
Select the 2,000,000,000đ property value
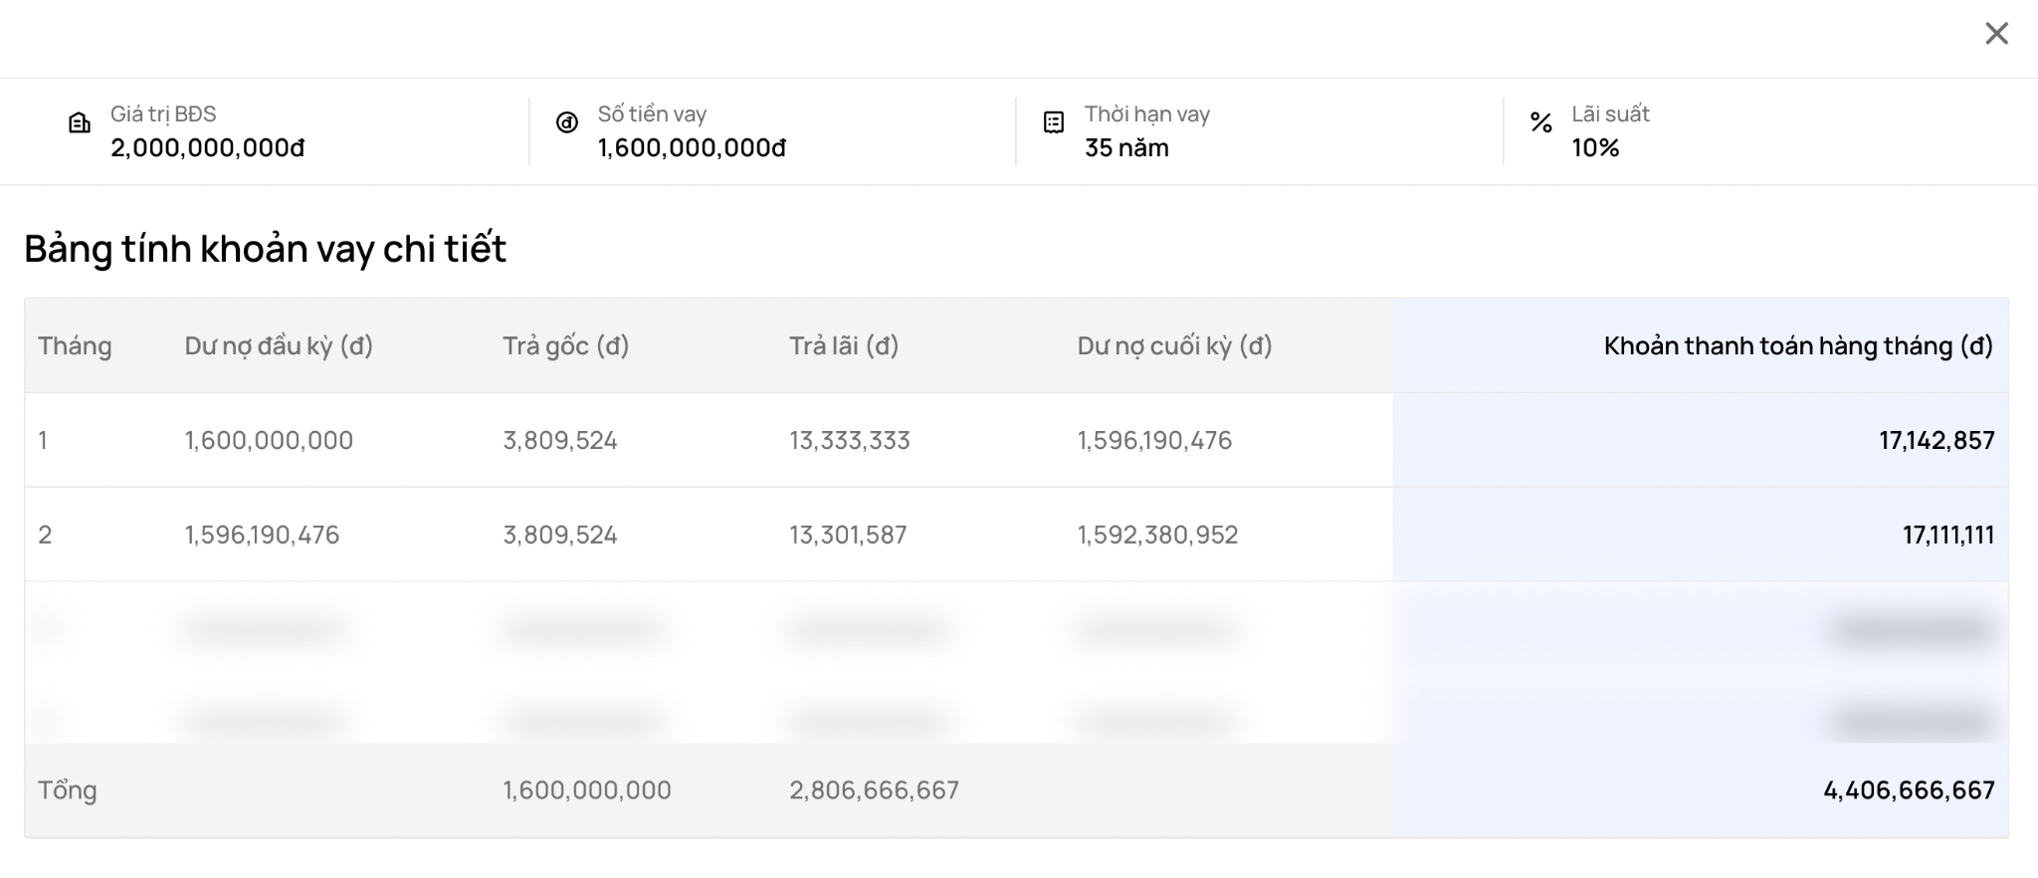[207, 148]
